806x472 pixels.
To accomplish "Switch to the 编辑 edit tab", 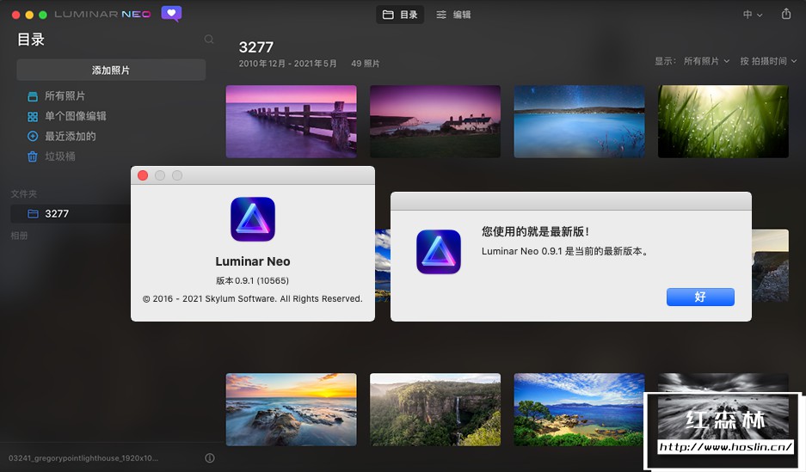I will tap(453, 15).
